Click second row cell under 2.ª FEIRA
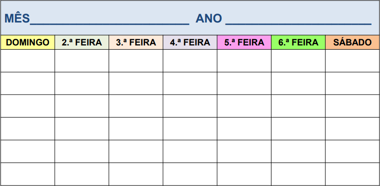 pyautogui.click(x=82, y=83)
